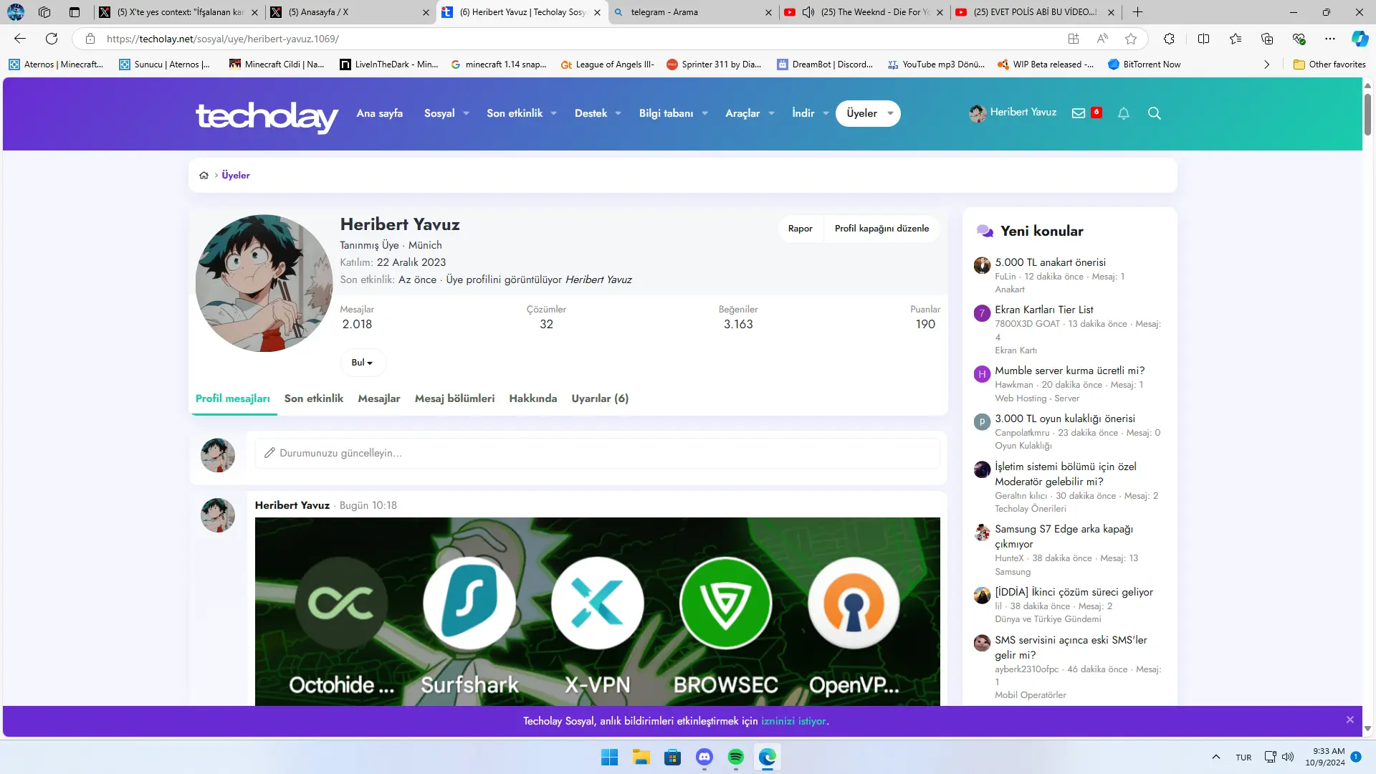
Task: Click the Rapor button
Action: tap(801, 229)
